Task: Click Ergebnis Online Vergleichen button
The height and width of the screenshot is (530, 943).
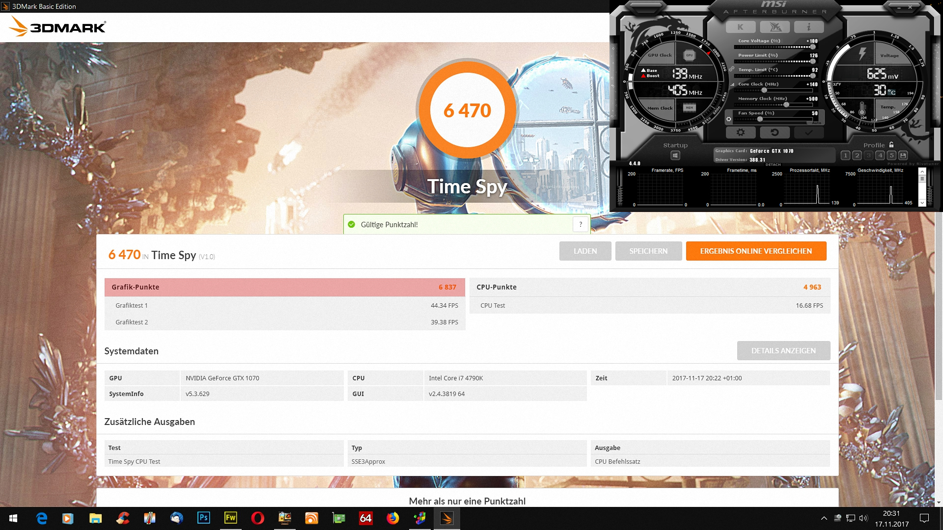Action: 756,251
